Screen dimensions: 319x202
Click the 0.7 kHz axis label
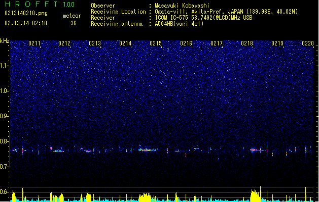pyautogui.click(x=5, y=166)
